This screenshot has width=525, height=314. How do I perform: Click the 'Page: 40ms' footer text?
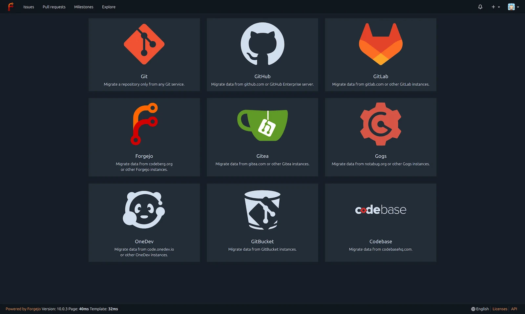pyautogui.click(x=78, y=309)
